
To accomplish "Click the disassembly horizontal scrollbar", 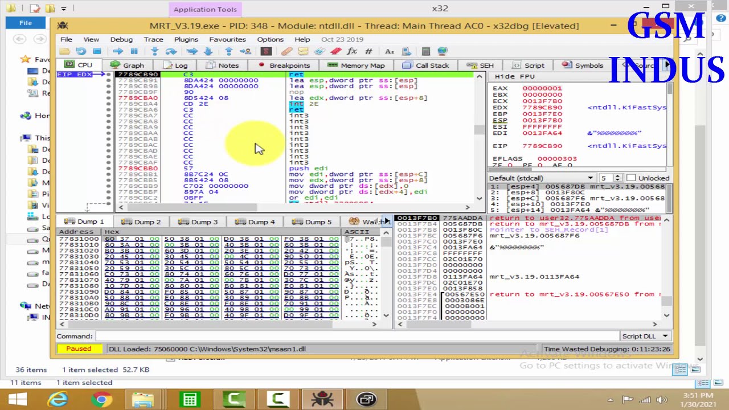I will 295,207.
